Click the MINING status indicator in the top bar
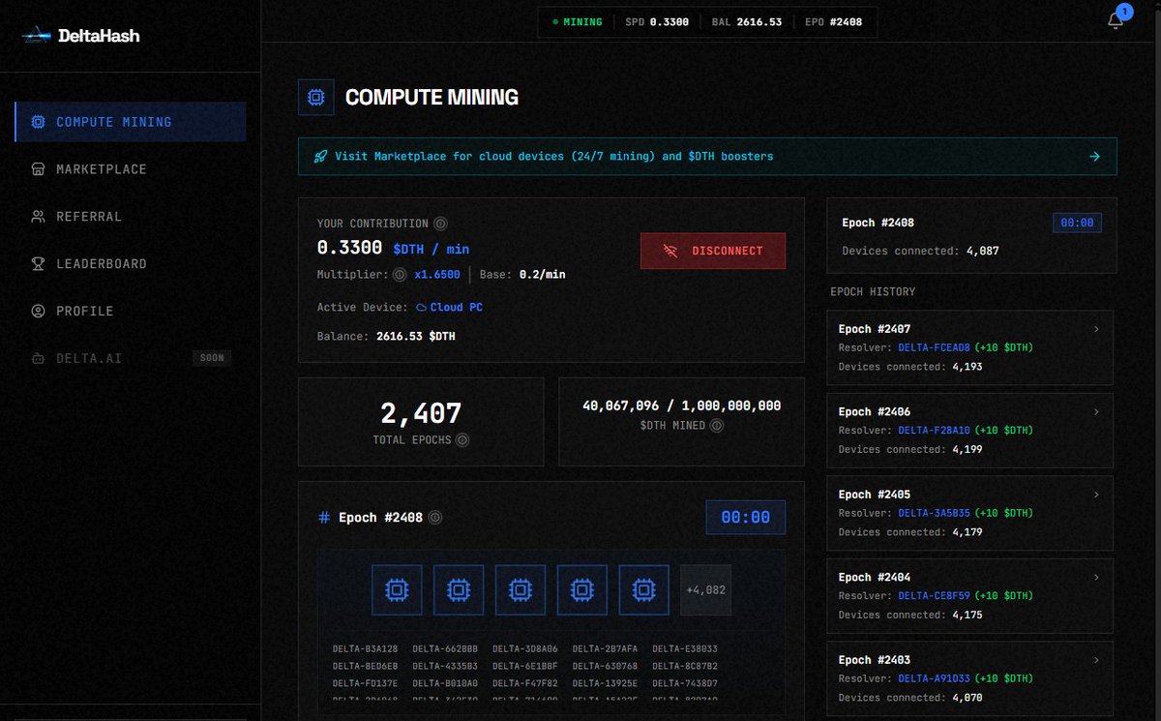 click(x=577, y=21)
